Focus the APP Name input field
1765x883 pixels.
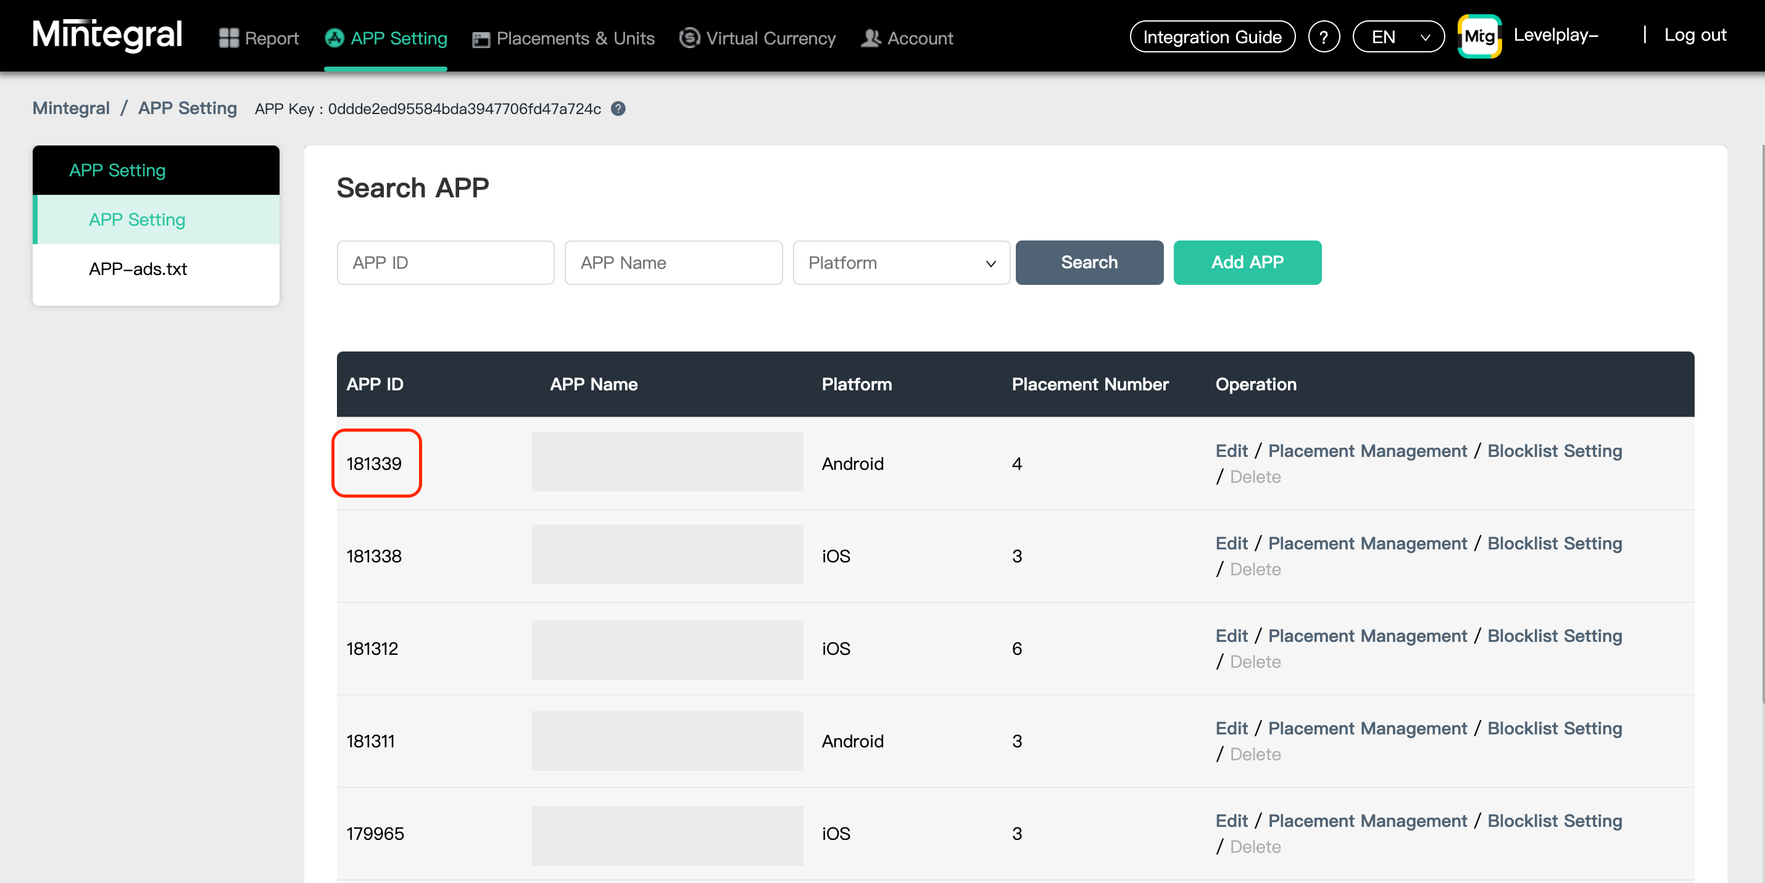click(x=673, y=263)
